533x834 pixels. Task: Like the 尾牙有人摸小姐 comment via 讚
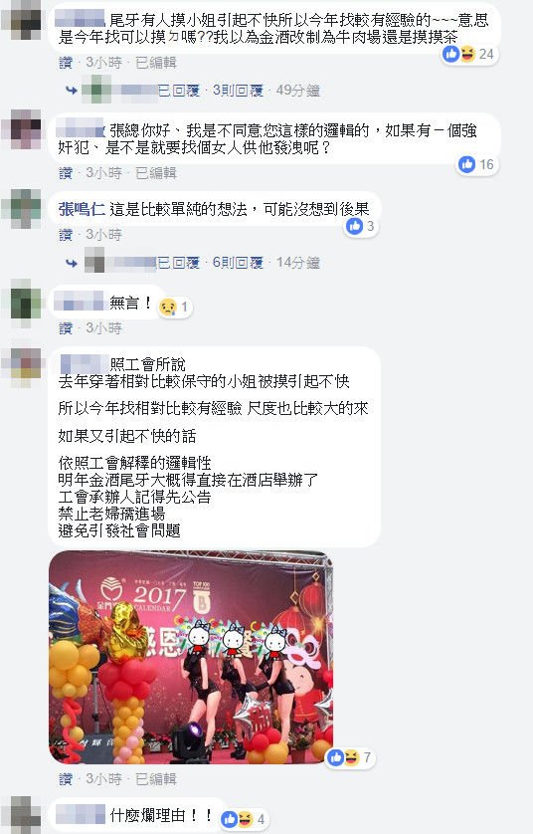point(66,63)
